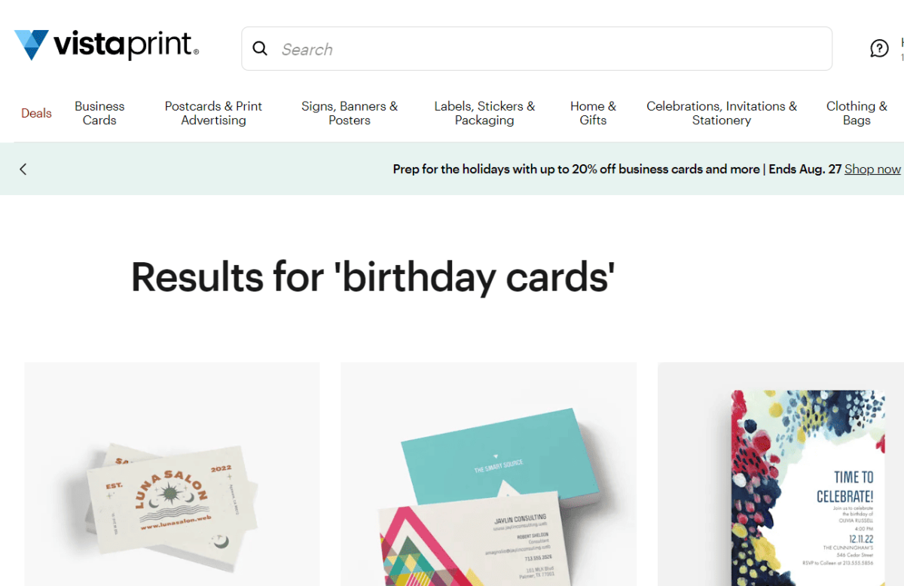Click the magnifying glass search icon
The image size is (904, 586).
point(260,49)
